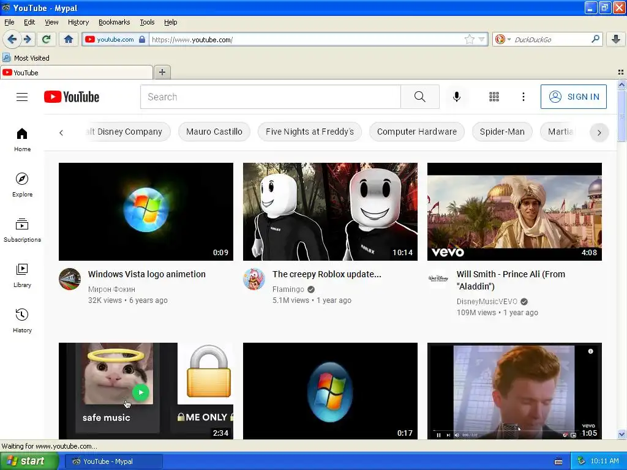Open the safe music cat thumbnail
This screenshot has width=627, height=470.
click(x=146, y=391)
